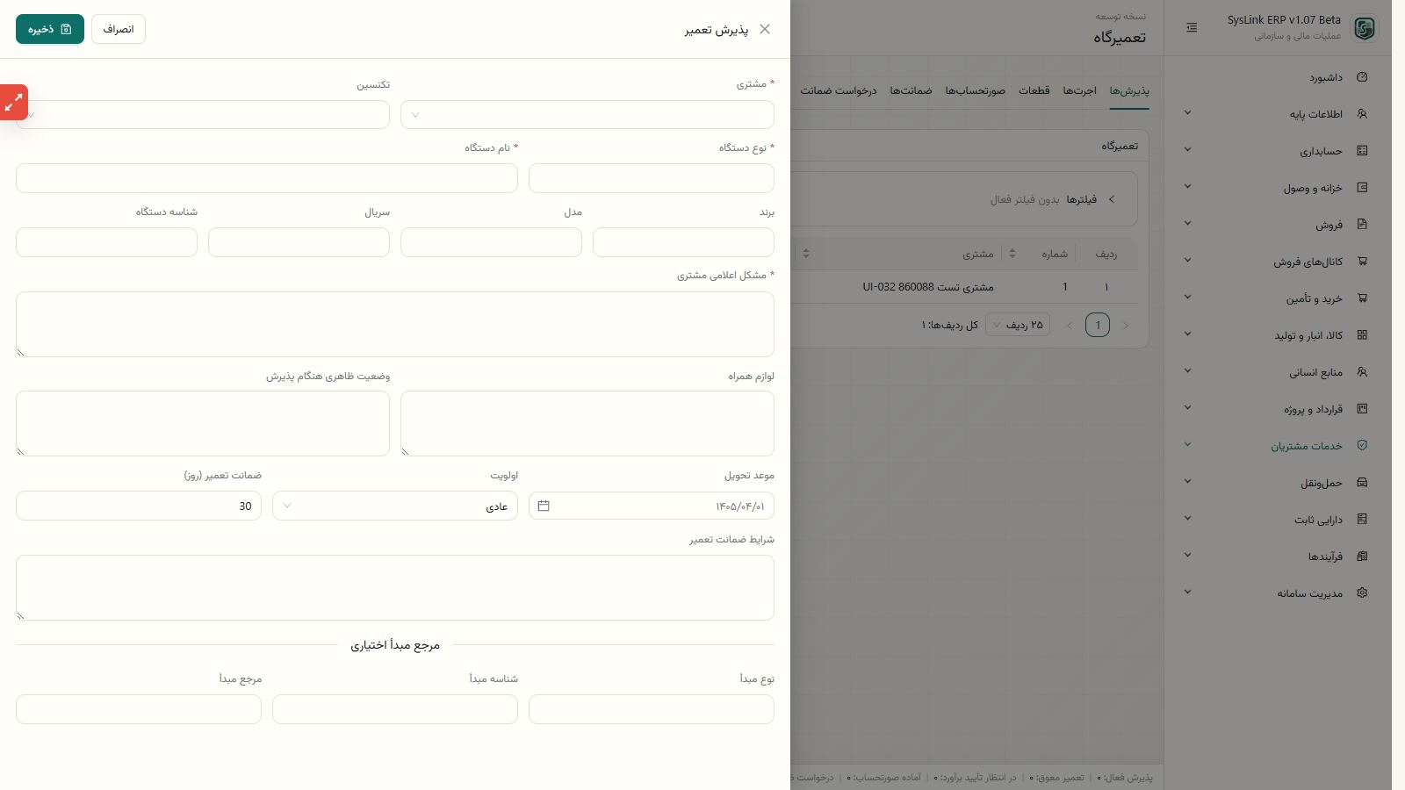Switch to the اجرت‌ها tab

pos(1079,90)
